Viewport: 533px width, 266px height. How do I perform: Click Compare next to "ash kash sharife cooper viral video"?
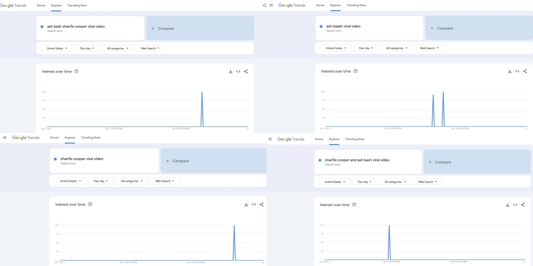200,28
